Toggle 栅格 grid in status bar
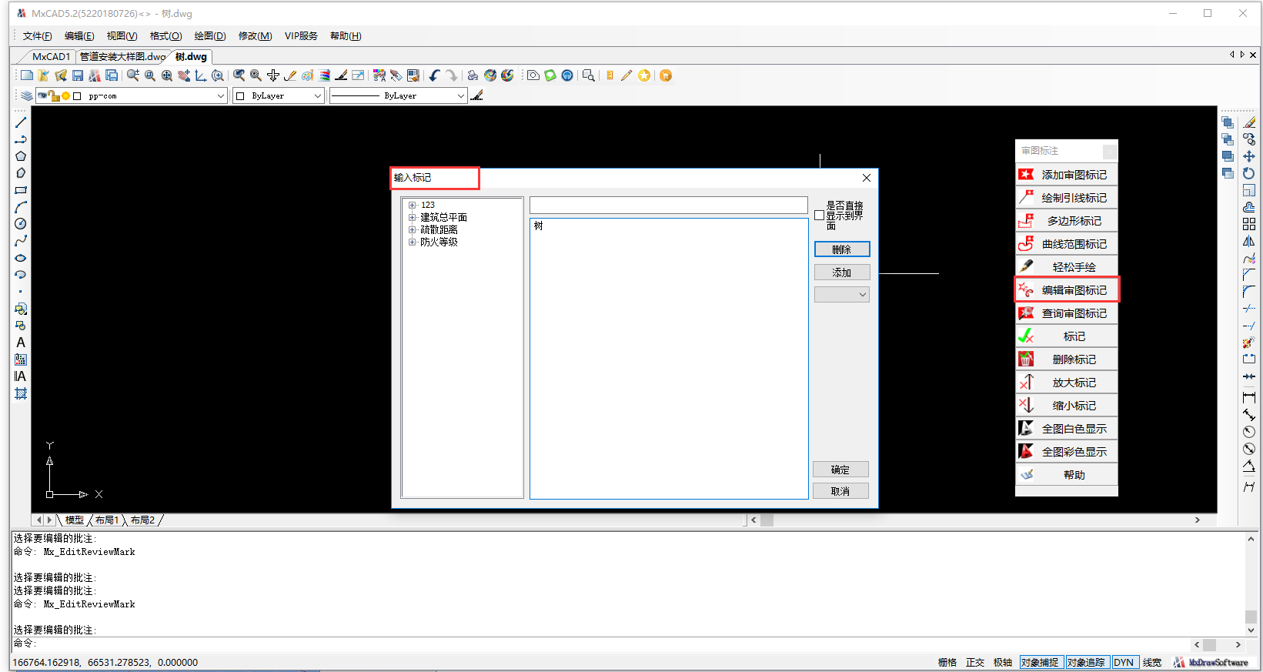 pos(947,662)
